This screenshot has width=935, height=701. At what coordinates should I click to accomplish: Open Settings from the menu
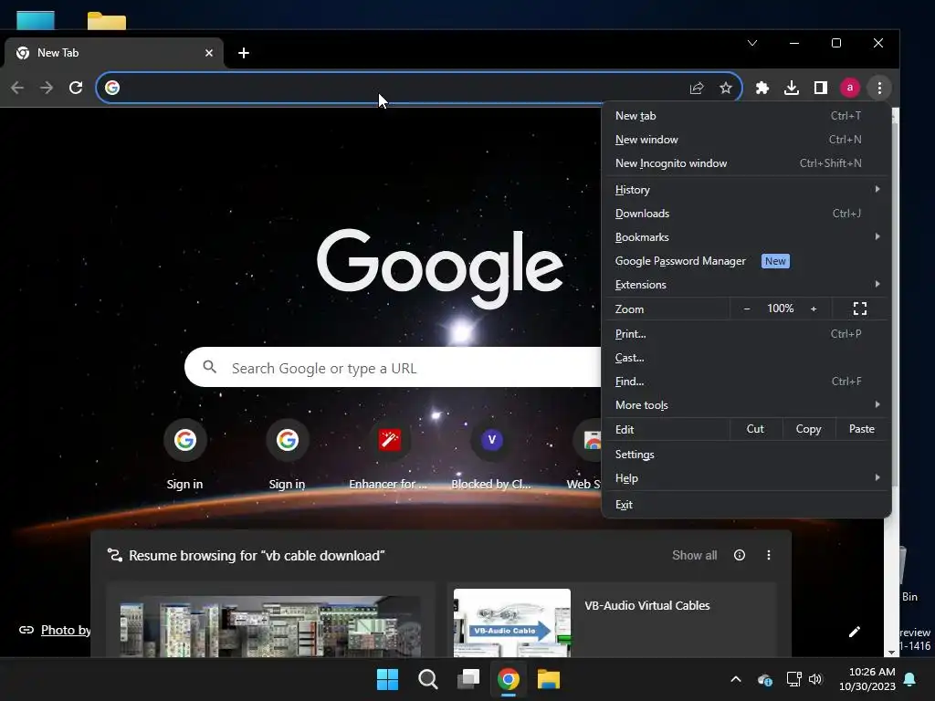(747, 455)
